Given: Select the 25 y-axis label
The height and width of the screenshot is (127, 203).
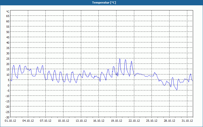Looking at the screenshot, I should (x=8, y=59).
